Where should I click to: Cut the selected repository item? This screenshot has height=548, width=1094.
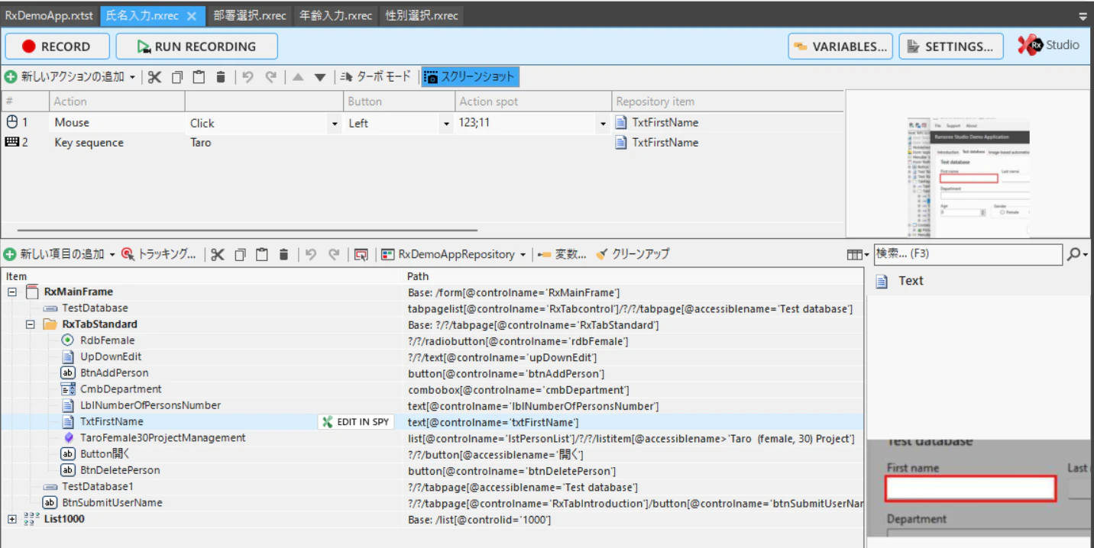click(x=218, y=254)
